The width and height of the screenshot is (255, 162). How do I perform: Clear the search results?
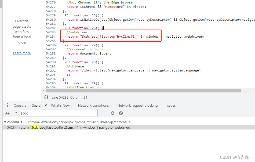click(121, 113)
